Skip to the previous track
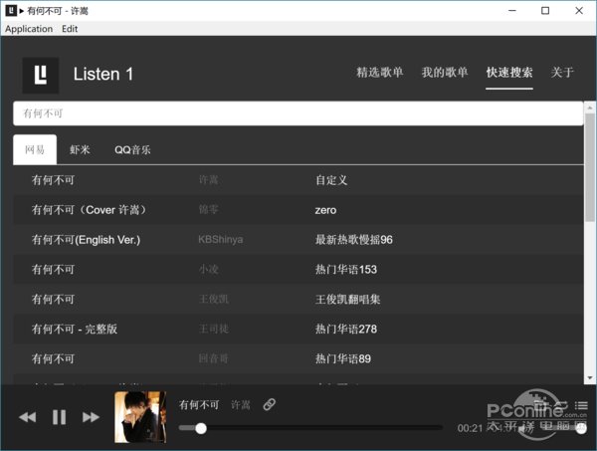This screenshot has width=597, height=451. click(28, 417)
